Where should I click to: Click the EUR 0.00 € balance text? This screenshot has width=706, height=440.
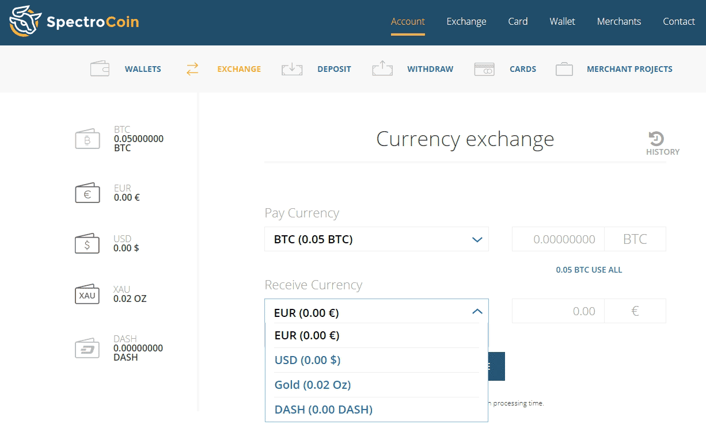(127, 197)
